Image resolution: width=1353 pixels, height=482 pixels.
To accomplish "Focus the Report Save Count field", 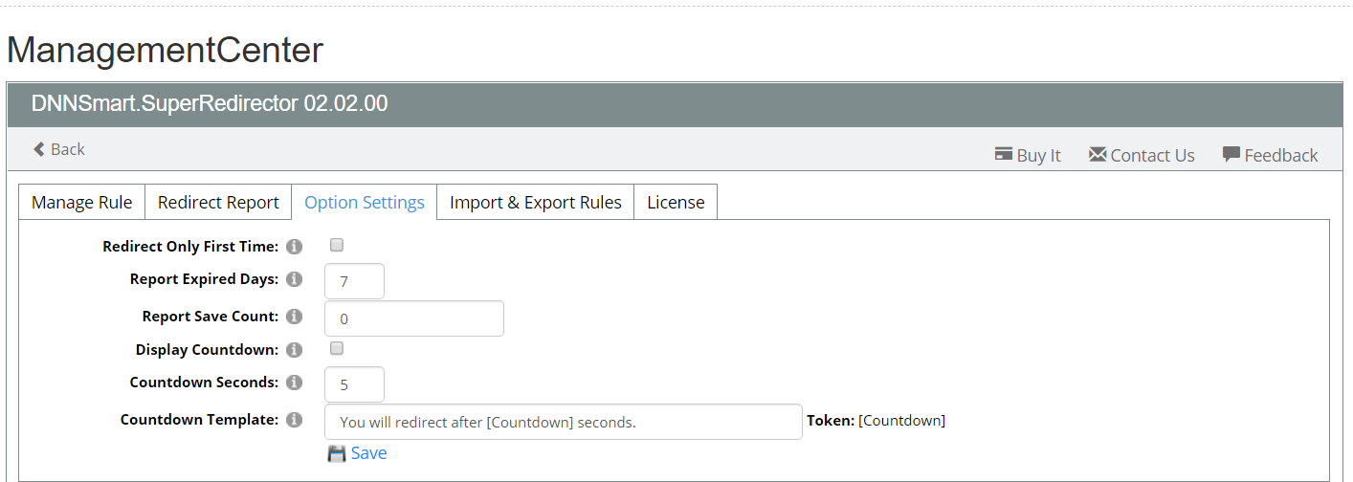I will 414,318.
